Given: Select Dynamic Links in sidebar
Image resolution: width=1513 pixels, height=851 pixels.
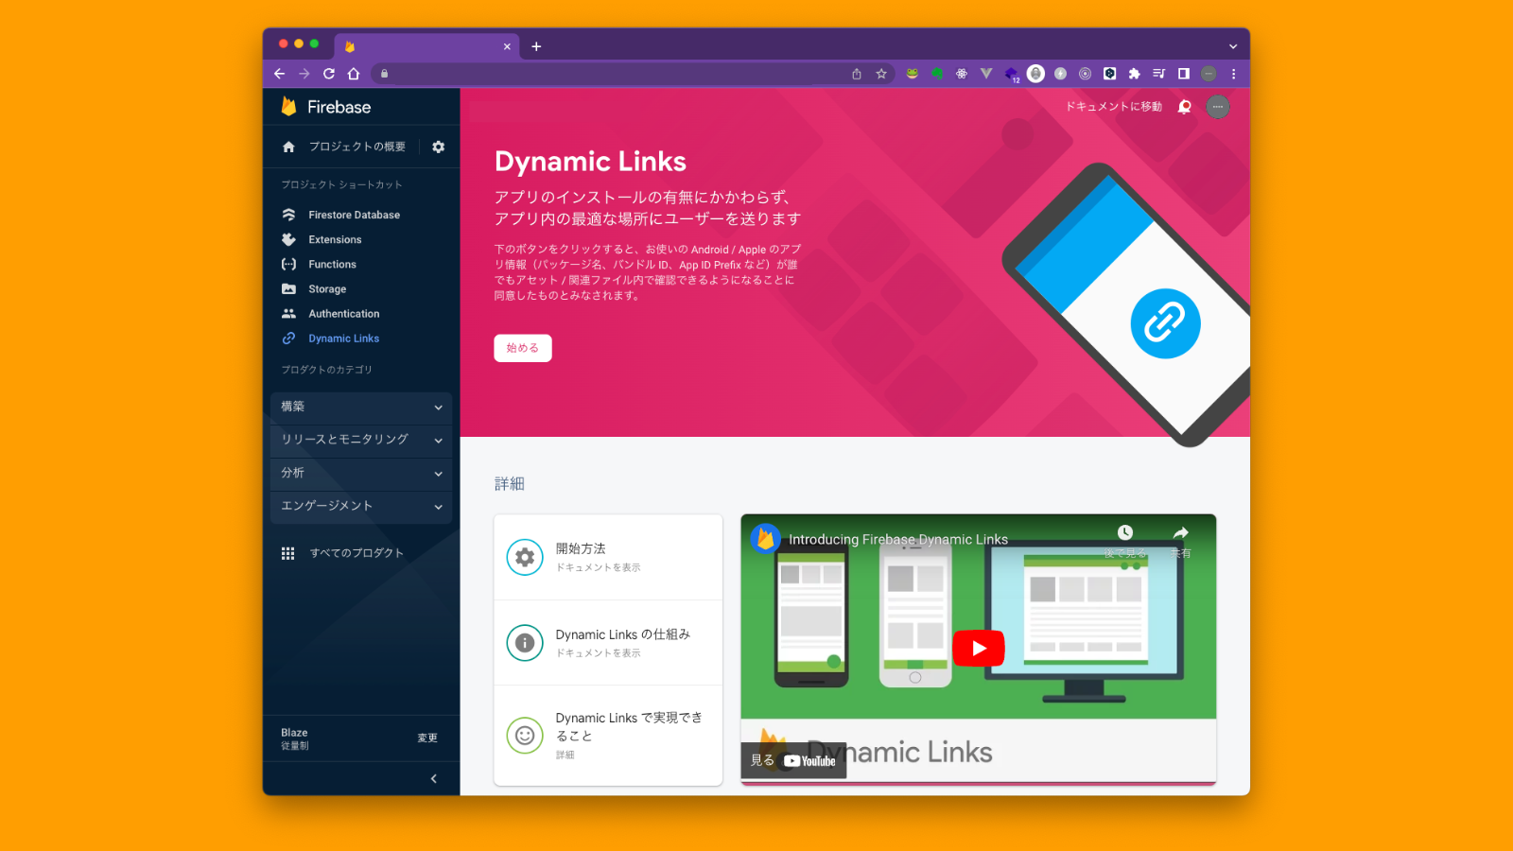Looking at the screenshot, I should click(x=344, y=338).
